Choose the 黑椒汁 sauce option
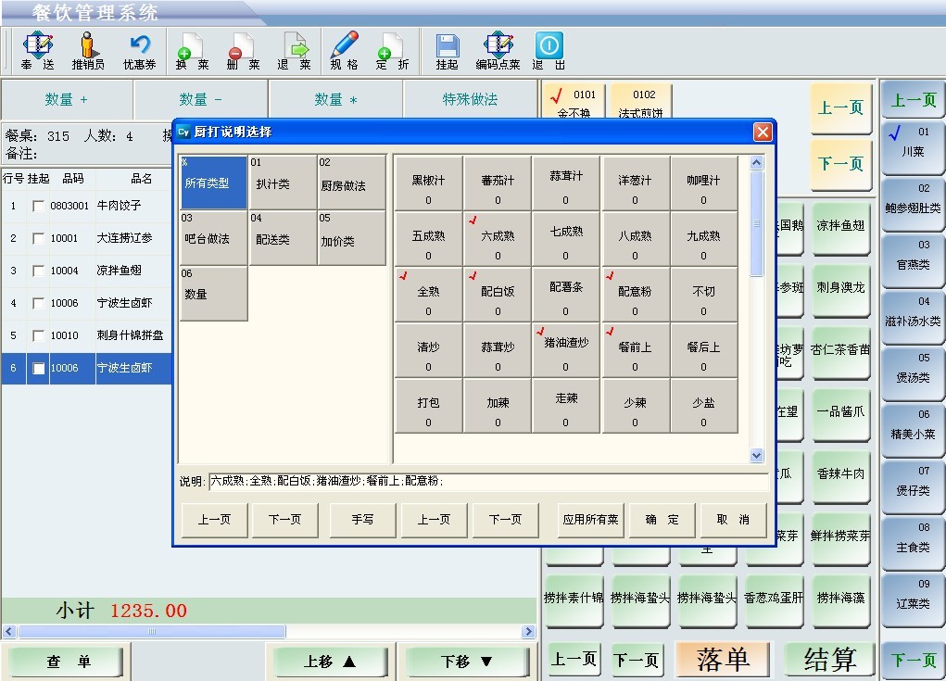 coord(428,183)
